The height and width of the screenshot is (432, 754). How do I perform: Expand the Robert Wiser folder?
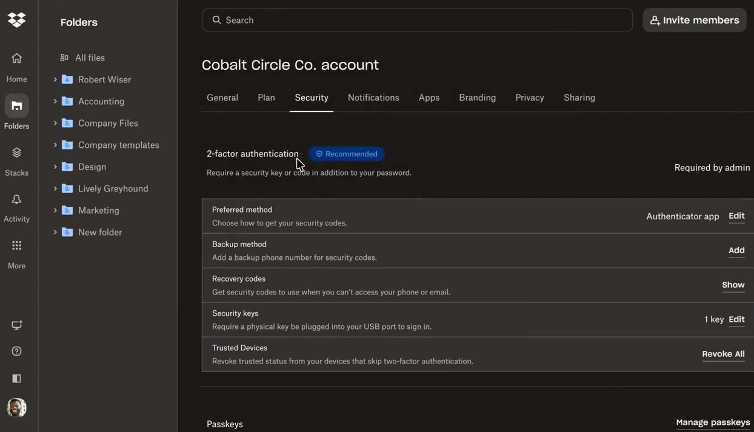point(55,79)
